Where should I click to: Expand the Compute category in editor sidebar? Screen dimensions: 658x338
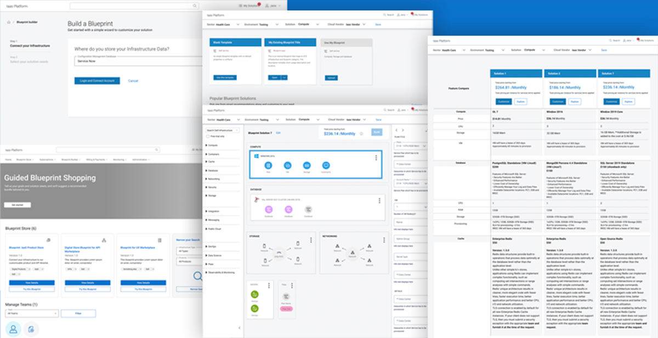[213, 145]
